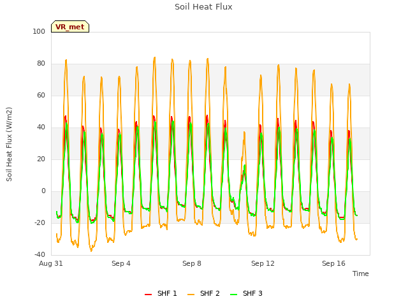
Task: Toggle SHF 2 series via legend label
Action: (x=210, y=293)
